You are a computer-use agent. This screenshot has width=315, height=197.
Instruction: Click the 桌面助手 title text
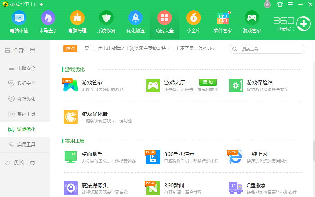92,154
